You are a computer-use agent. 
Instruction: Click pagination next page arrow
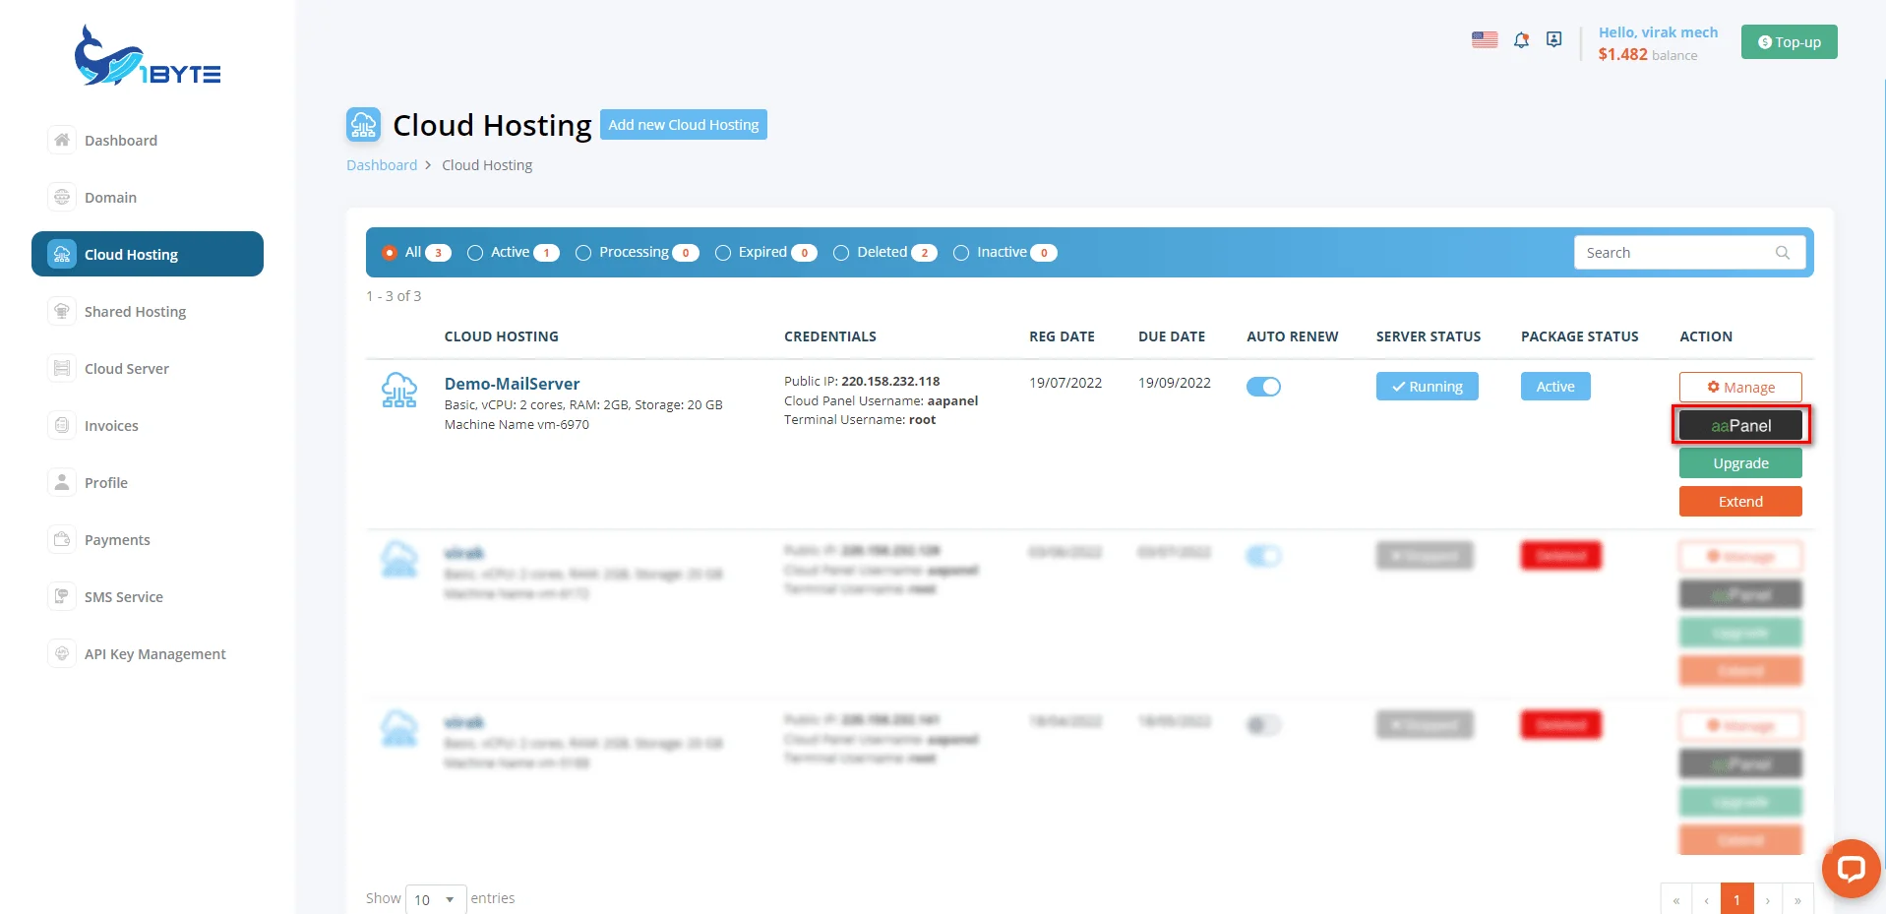(x=1767, y=899)
